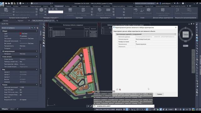201x113 pixels.
Task: Open the Geotechnical Module ribbon tab
Action: (162, 6)
